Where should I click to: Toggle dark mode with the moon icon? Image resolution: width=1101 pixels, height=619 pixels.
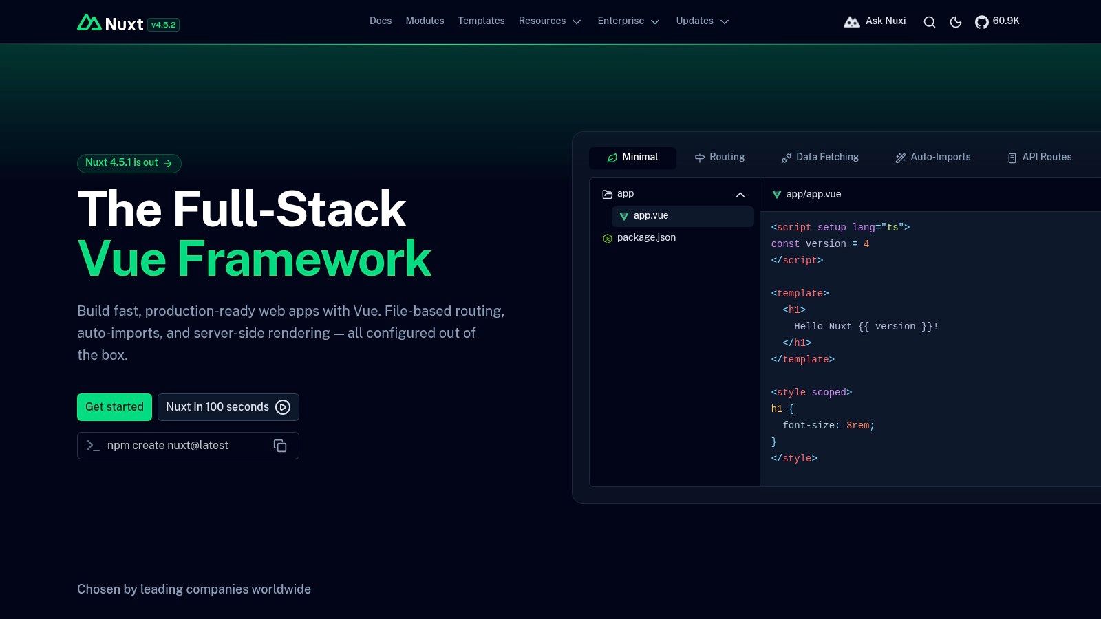point(956,22)
